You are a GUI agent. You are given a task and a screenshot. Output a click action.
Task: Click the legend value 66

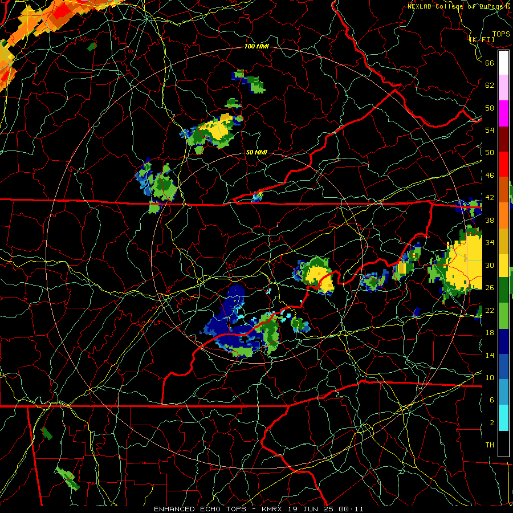490,63
